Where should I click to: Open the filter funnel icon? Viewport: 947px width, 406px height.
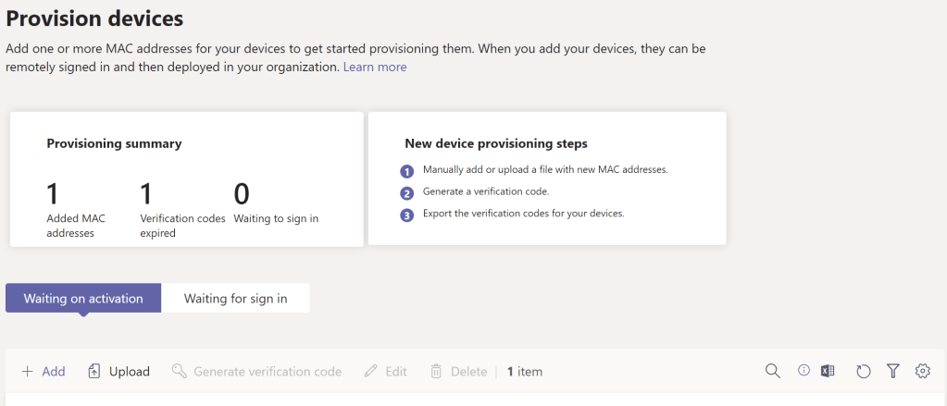[892, 371]
